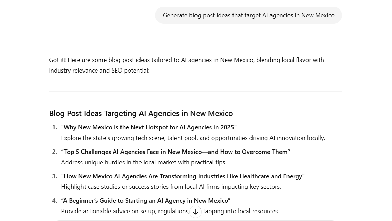Click the heading "Blog Post Ideas Targeting AI Agencies in New Mexico"
The width and height of the screenshot is (392, 221).
[141, 113]
